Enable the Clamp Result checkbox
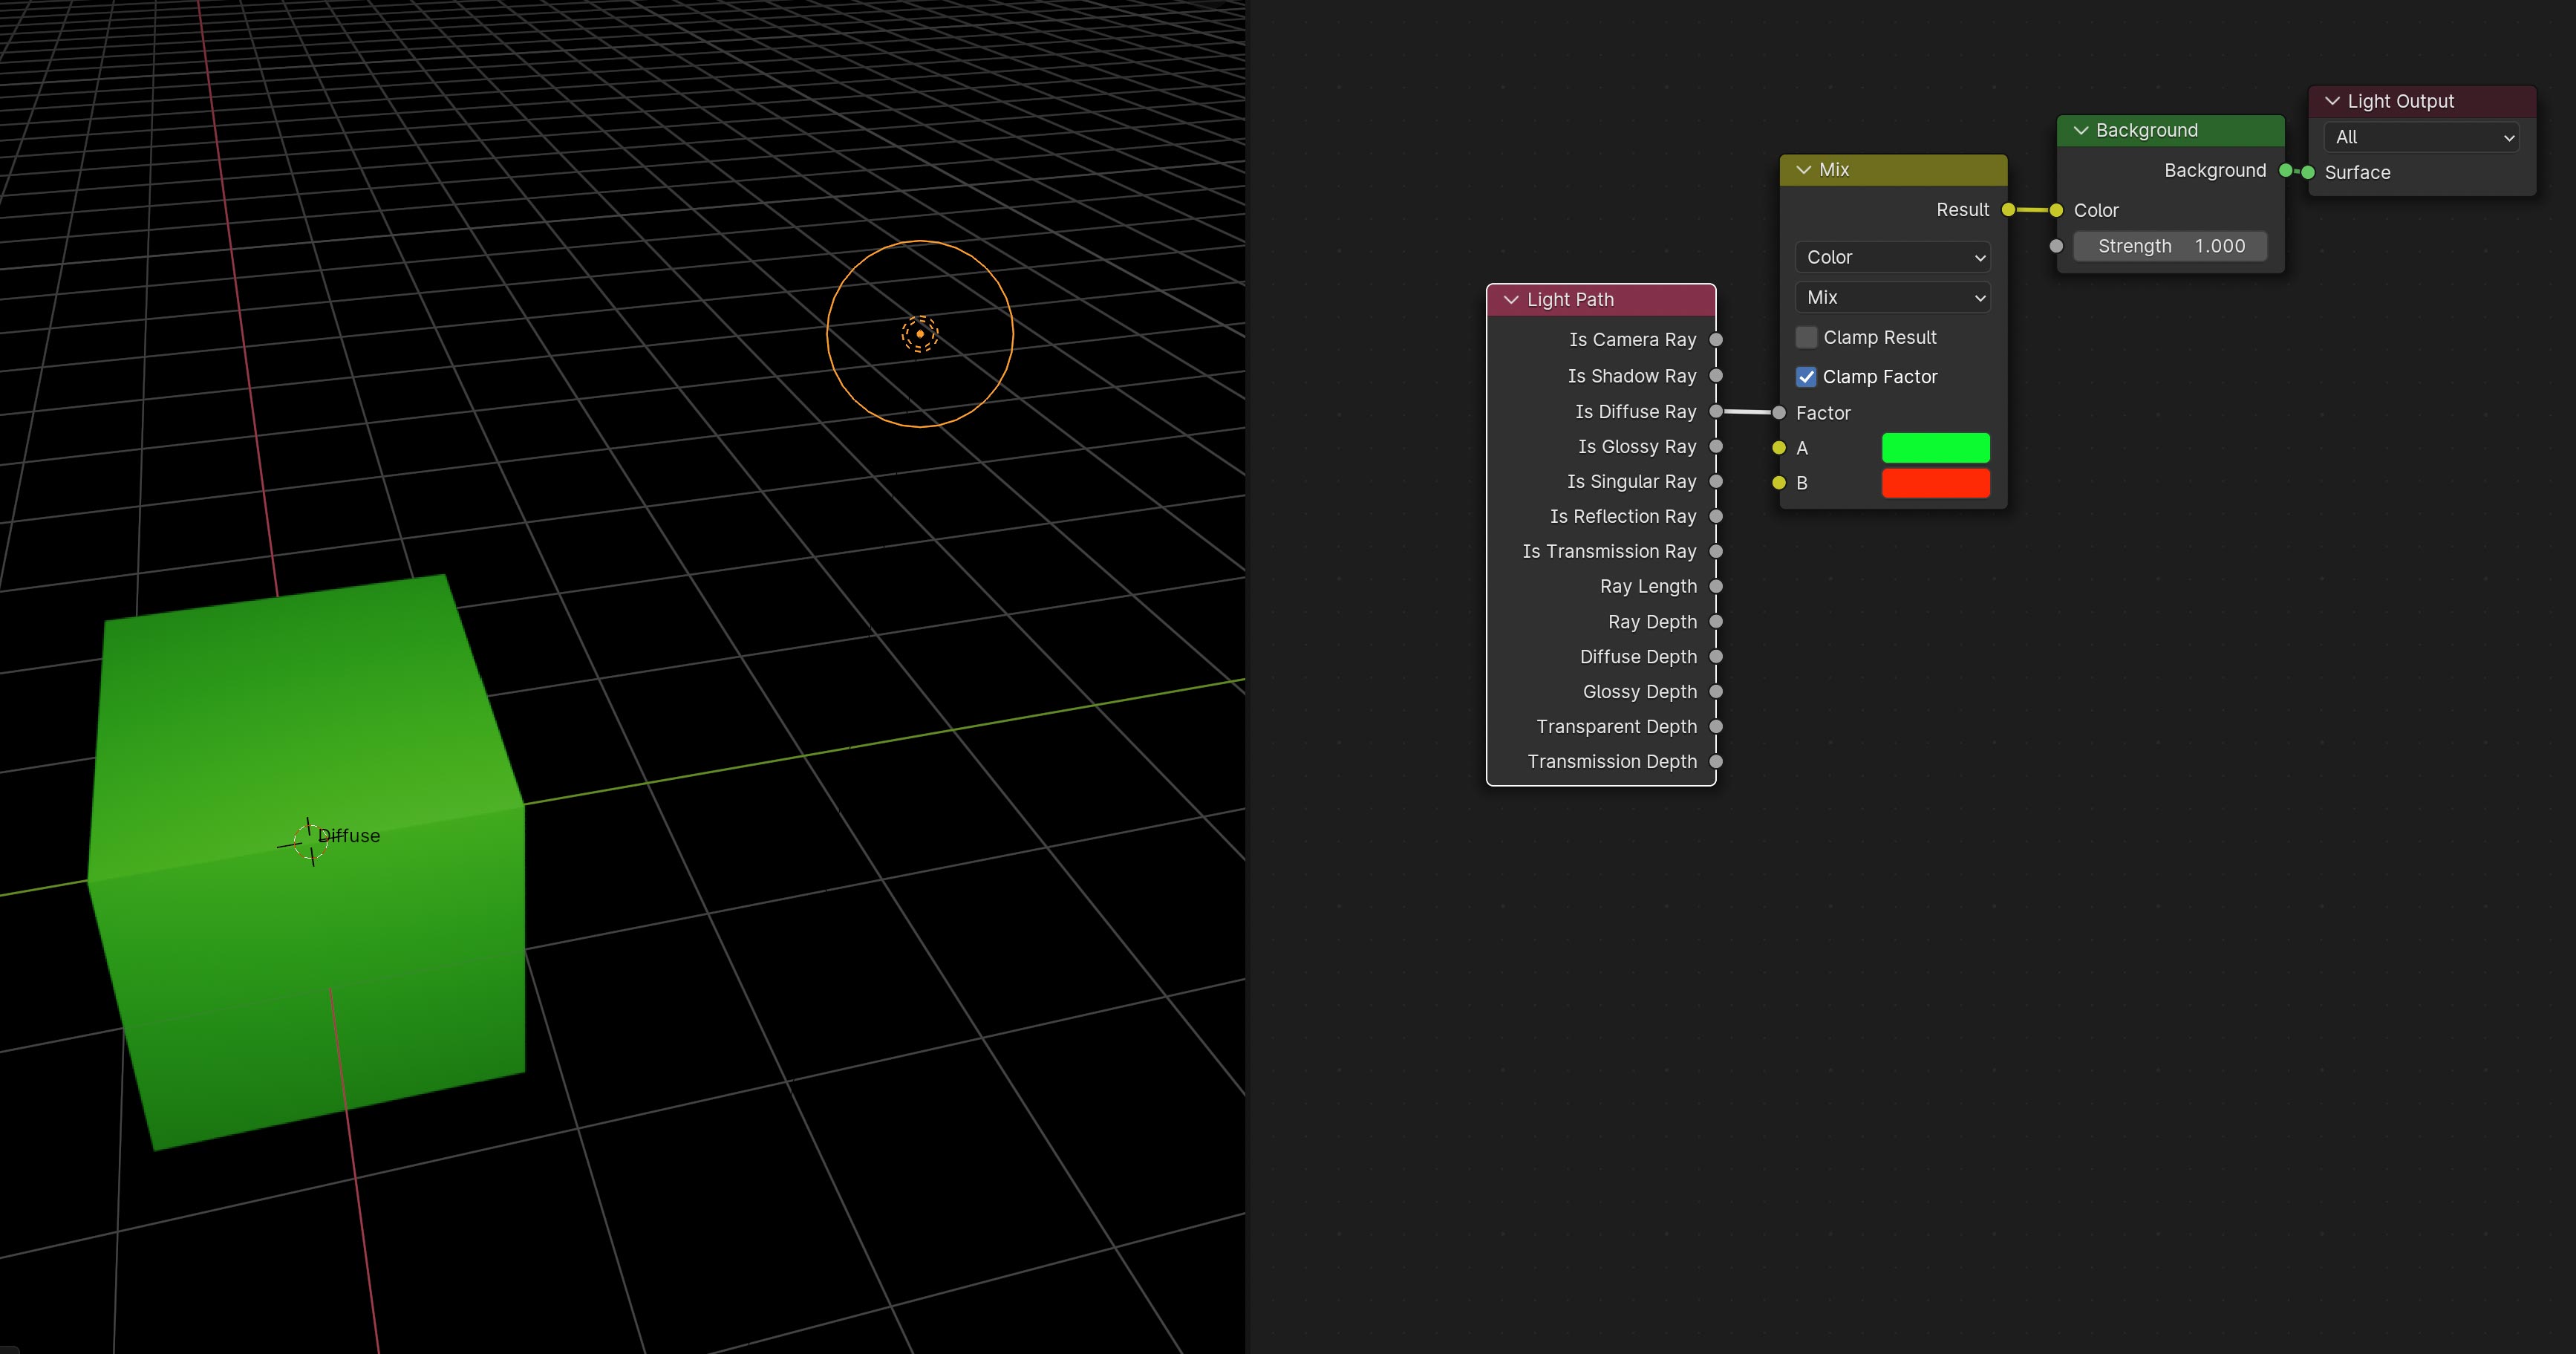 1806,337
